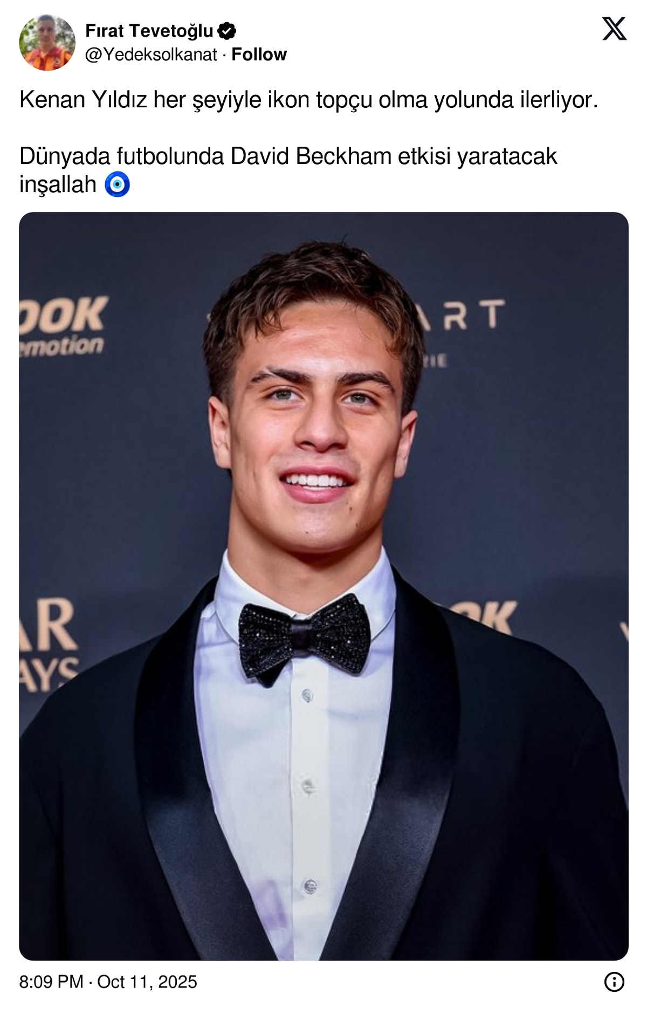Open the @Yedeksolkanat handle link

pyautogui.click(x=151, y=54)
